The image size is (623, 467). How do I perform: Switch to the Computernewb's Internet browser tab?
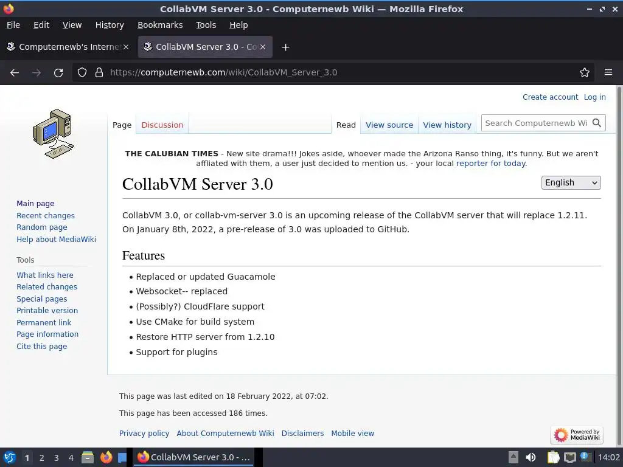pos(68,47)
